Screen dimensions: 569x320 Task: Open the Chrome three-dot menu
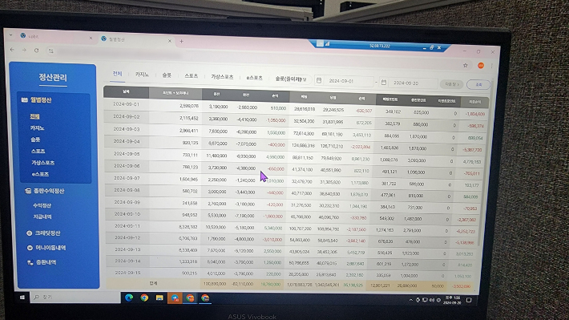coord(492,66)
